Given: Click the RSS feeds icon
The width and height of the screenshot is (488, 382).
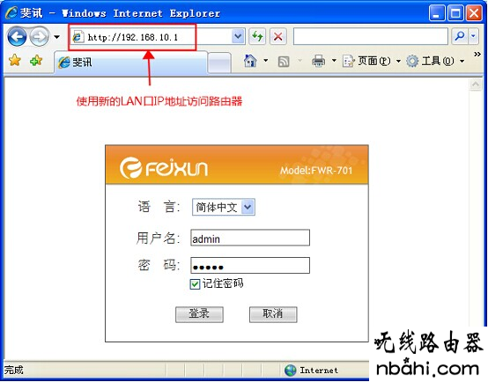Looking at the screenshot, I should (x=284, y=62).
